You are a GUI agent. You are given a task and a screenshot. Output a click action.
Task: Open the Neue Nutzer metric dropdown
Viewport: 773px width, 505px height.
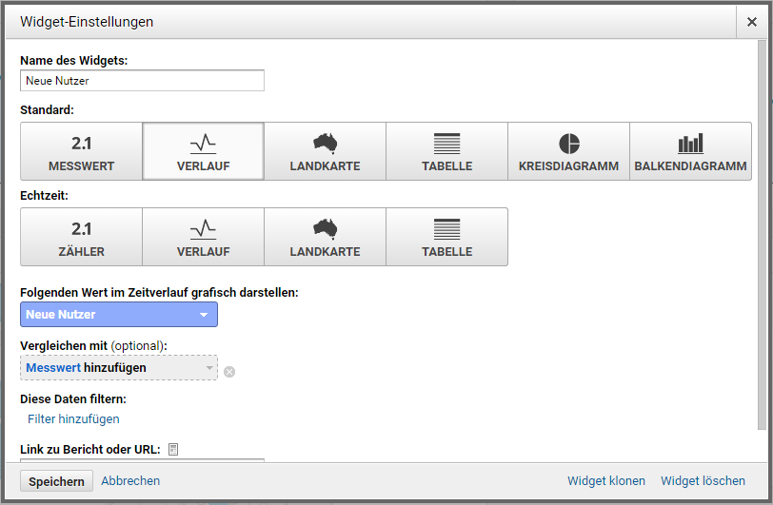coord(119,315)
